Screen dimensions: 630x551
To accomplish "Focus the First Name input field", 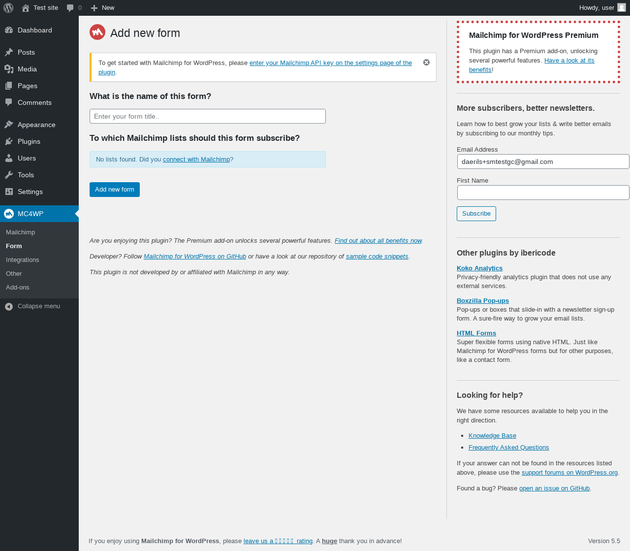I will coord(543,193).
